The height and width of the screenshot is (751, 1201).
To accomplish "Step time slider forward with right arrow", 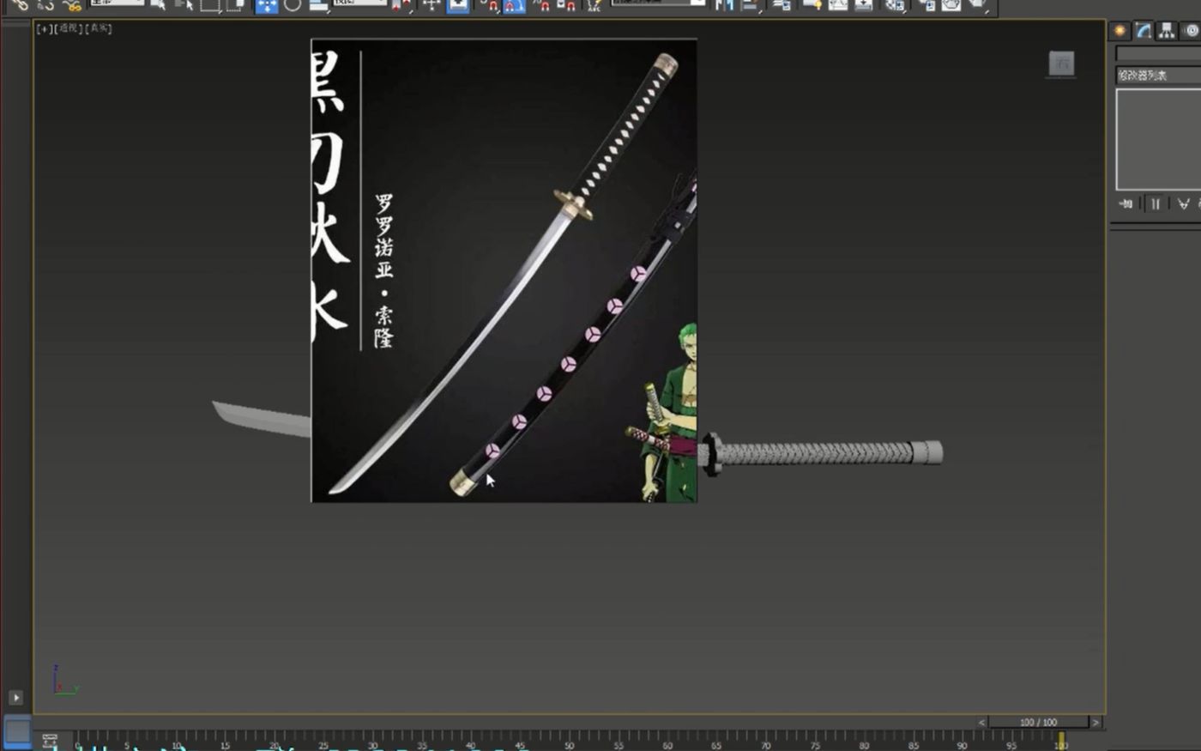I will (1095, 723).
